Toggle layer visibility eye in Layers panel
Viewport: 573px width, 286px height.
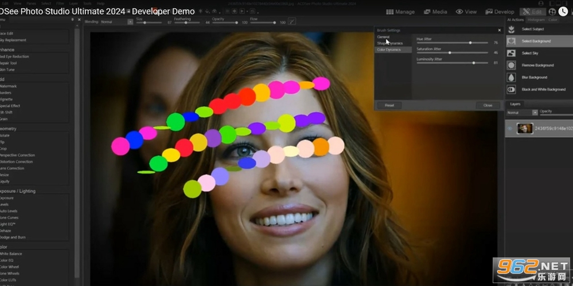510,128
